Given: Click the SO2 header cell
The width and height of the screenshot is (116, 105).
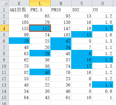Looking at the screenshot, I should click(x=82, y=9).
